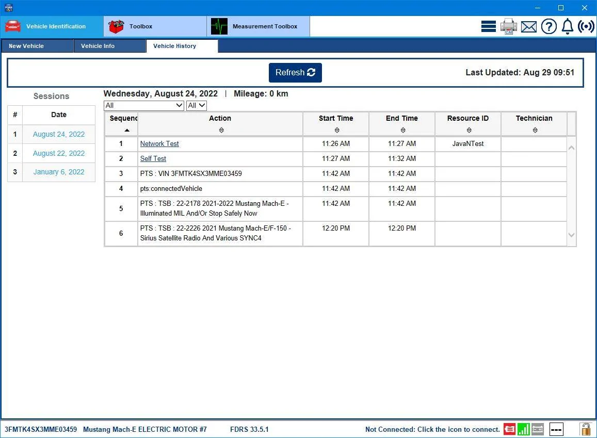This screenshot has height=438, width=597.
Task: Click the red toolbox icon
Action: 116,26
